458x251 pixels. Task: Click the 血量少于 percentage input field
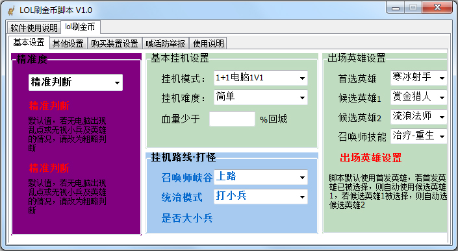[x=232, y=119]
